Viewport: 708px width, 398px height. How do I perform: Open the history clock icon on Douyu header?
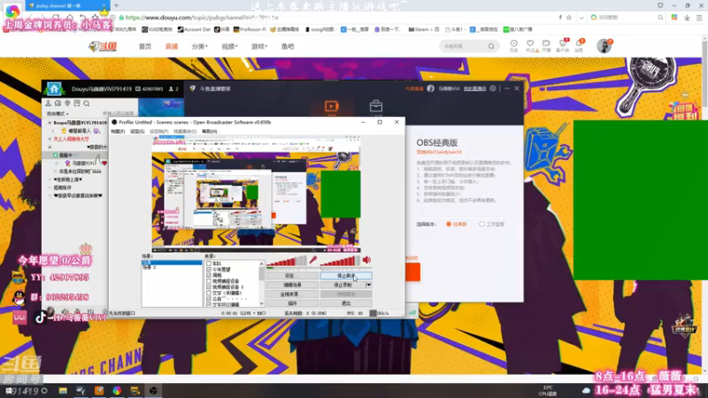[x=514, y=45]
